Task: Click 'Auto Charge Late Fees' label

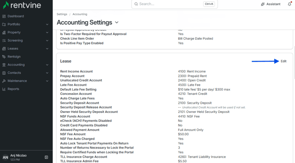Action: [x=77, y=98]
